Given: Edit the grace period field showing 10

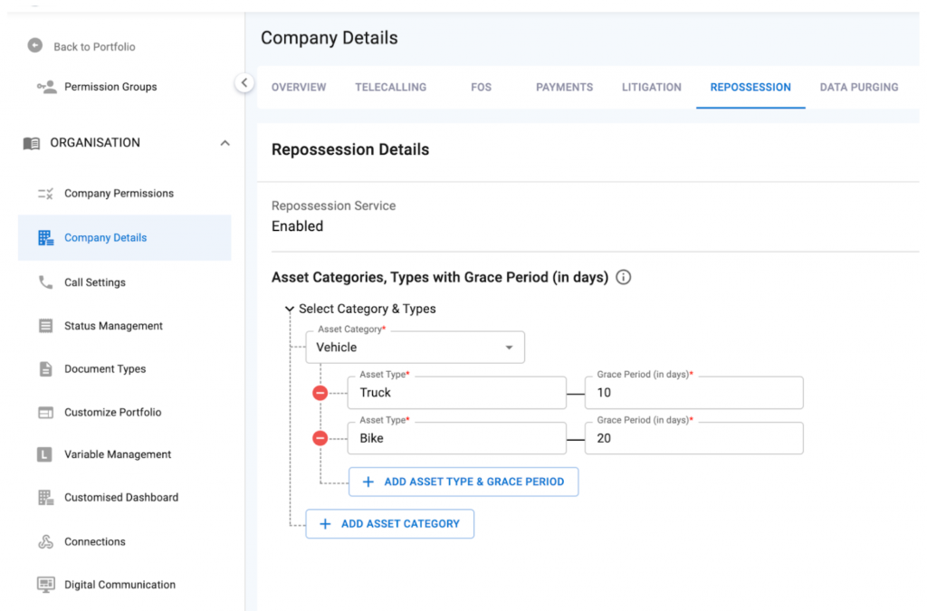Looking at the screenshot, I should [x=694, y=393].
